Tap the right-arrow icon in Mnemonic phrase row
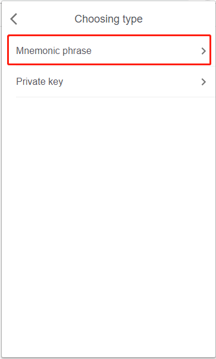 [204, 51]
